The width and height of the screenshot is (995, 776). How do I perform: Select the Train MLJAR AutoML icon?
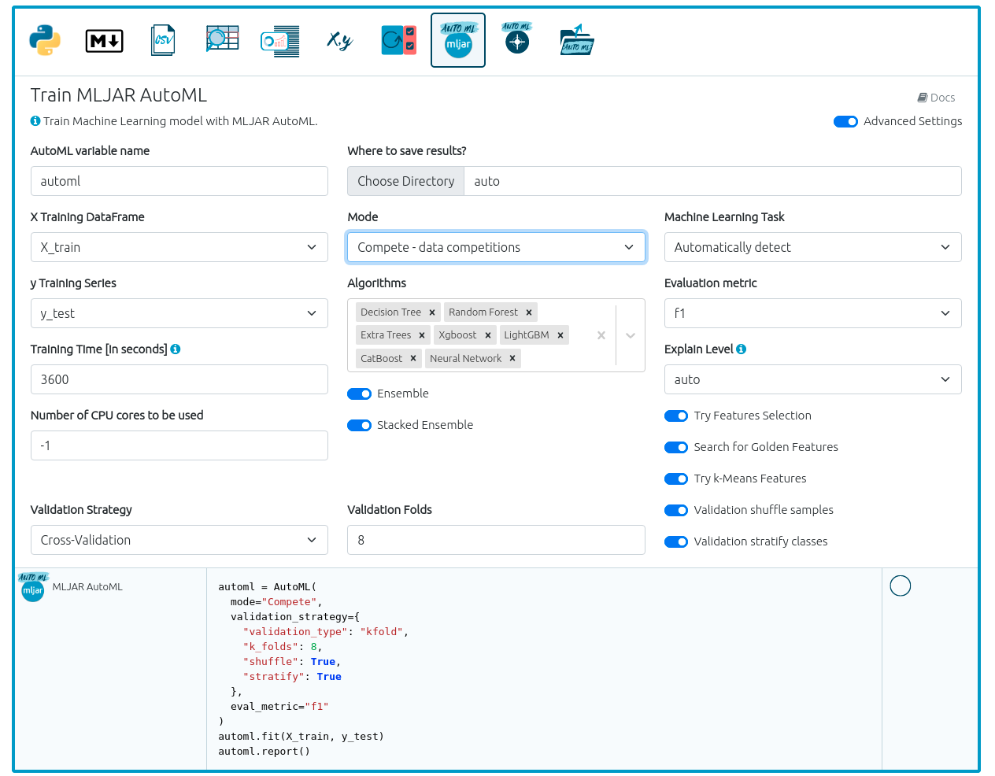tap(458, 40)
